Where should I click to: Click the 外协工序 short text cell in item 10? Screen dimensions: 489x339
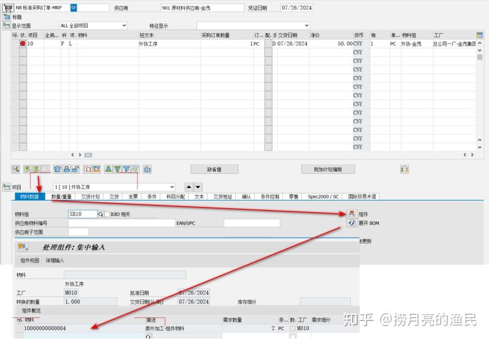pyautogui.click(x=170, y=44)
